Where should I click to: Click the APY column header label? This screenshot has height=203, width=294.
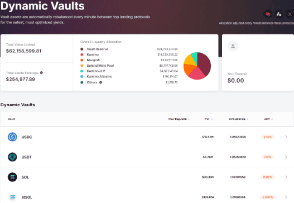[x=267, y=119]
